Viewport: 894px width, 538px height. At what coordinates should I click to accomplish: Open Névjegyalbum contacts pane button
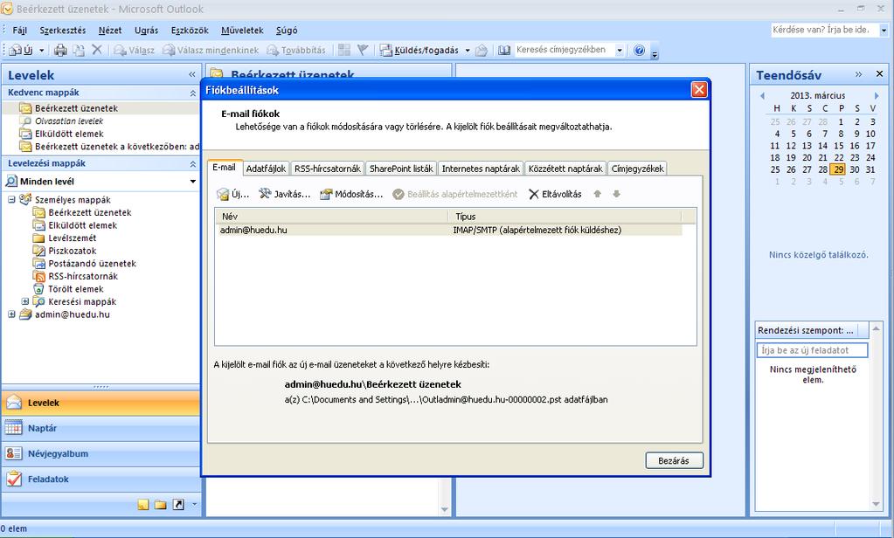click(100, 453)
